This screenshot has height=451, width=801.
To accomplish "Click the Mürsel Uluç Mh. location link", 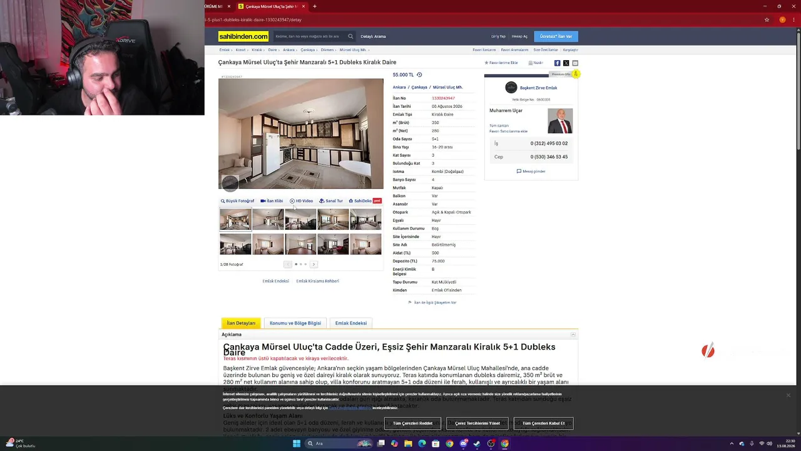I will tap(448, 88).
